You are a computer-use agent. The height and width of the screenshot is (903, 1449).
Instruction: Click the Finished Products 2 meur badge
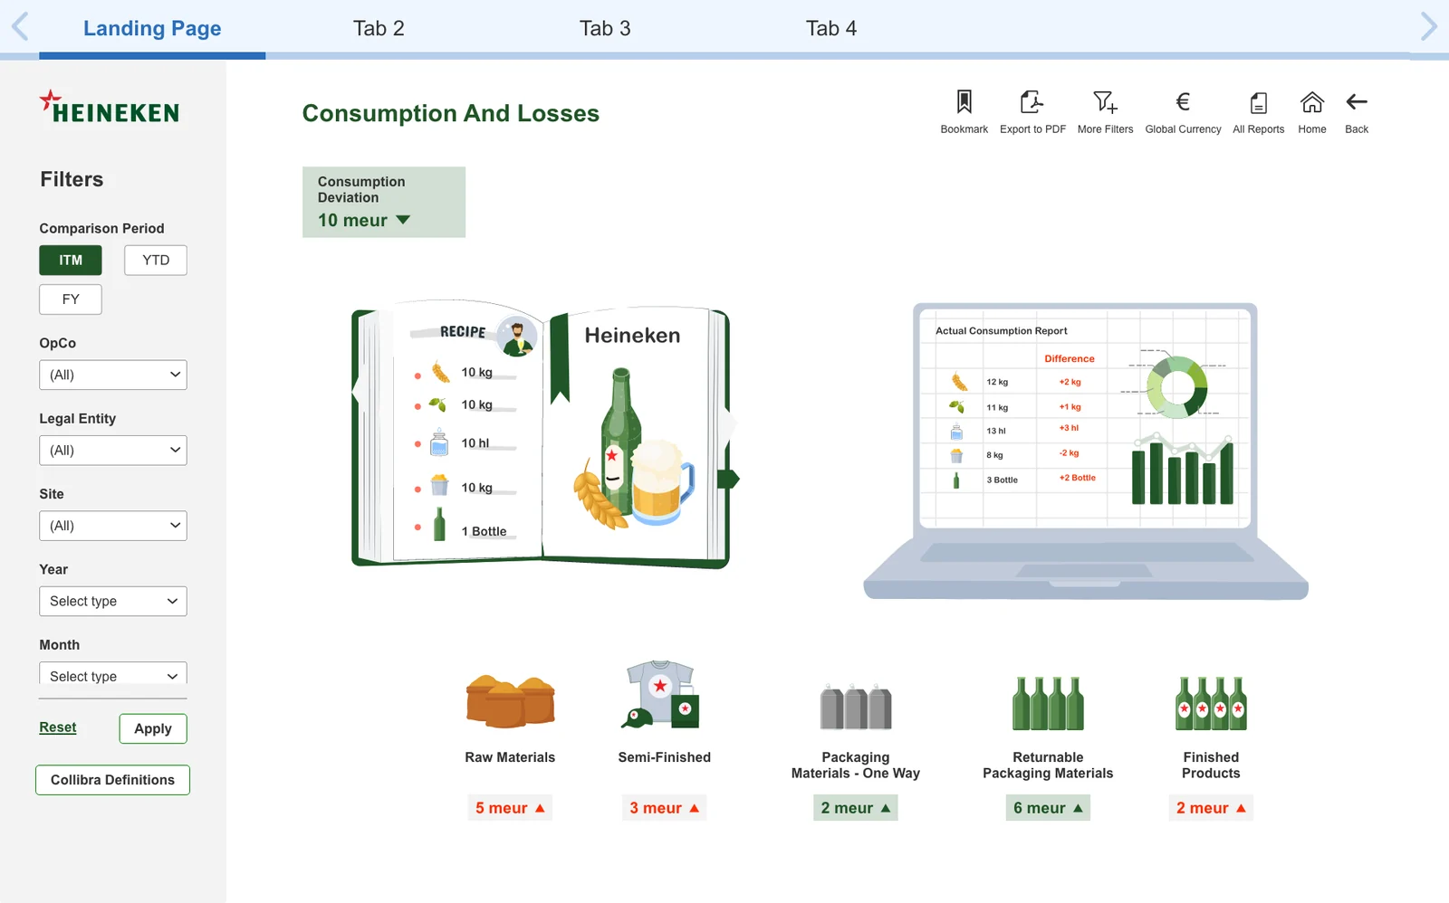[x=1211, y=808]
